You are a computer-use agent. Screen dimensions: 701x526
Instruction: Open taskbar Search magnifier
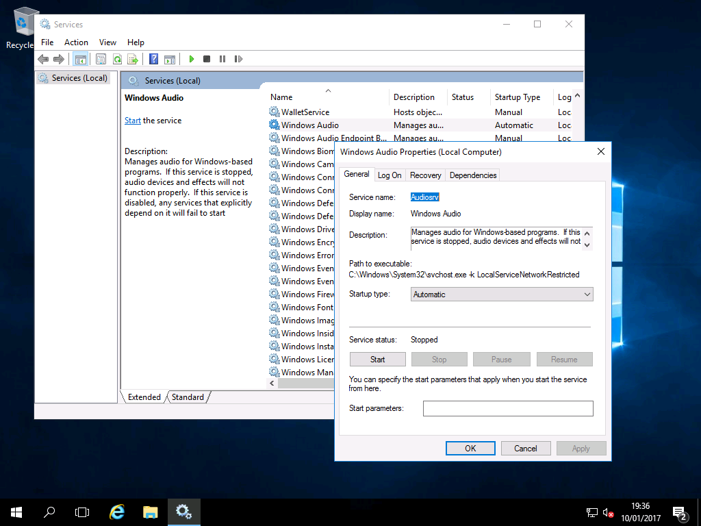click(49, 512)
